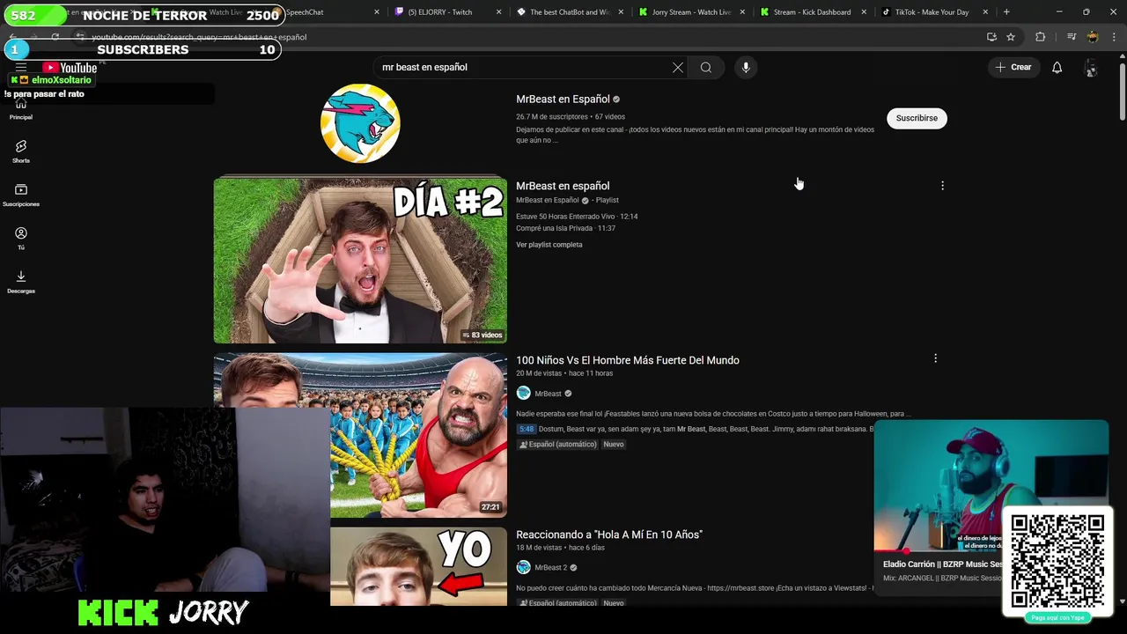Bookmark this page with the star icon

(x=1011, y=37)
